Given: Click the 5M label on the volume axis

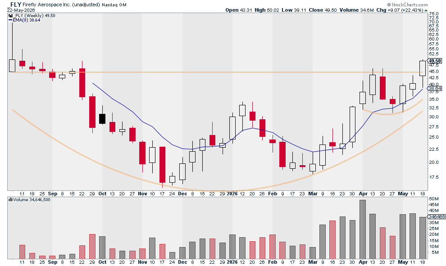Looking at the screenshot, I should point(435,252).
